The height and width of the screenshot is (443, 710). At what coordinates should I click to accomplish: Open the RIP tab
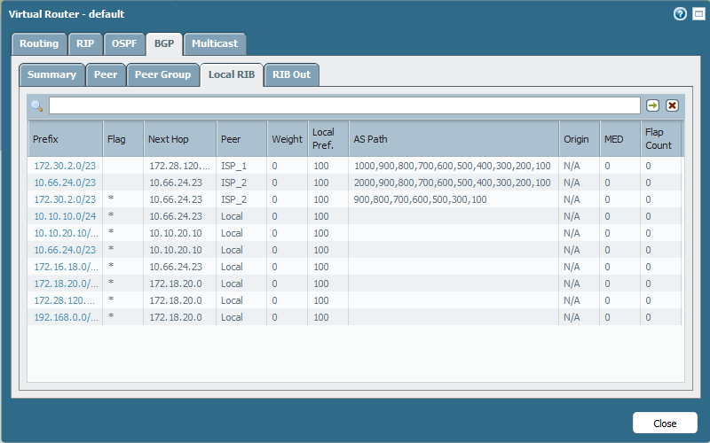pyautogui.click(x=85, y=43)
